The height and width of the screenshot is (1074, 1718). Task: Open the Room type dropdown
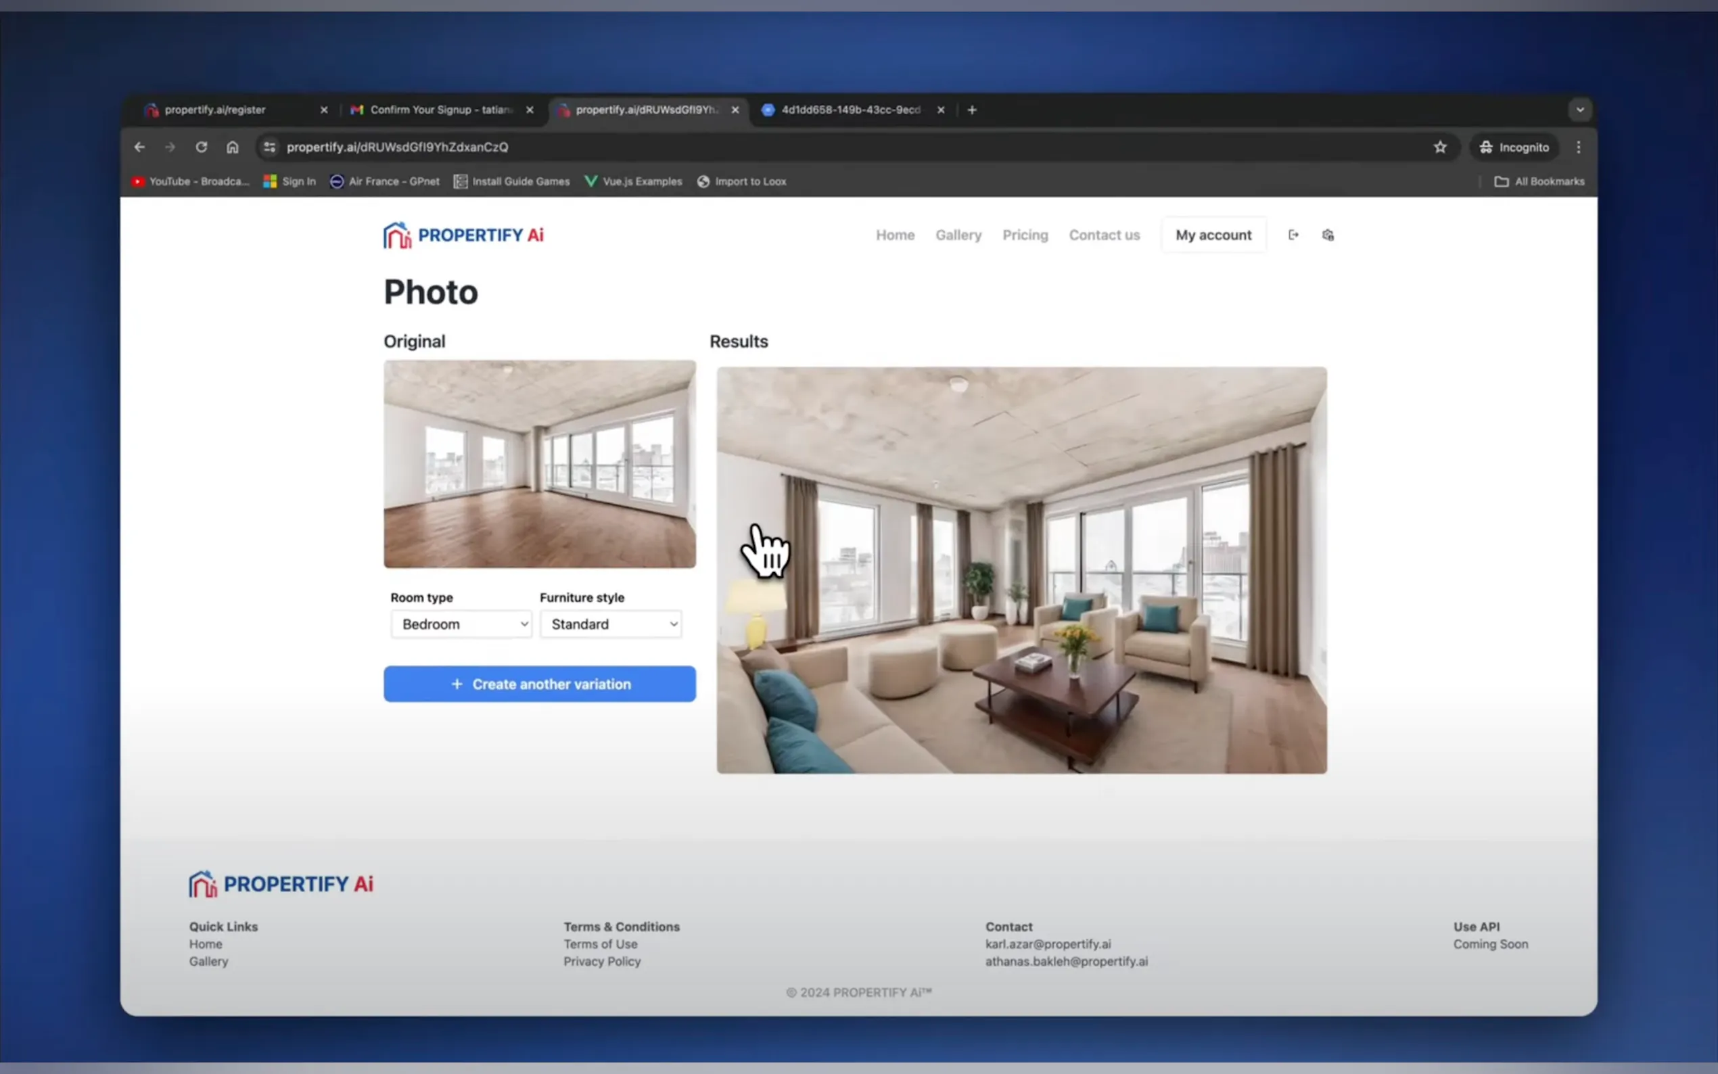coord(461,624)
